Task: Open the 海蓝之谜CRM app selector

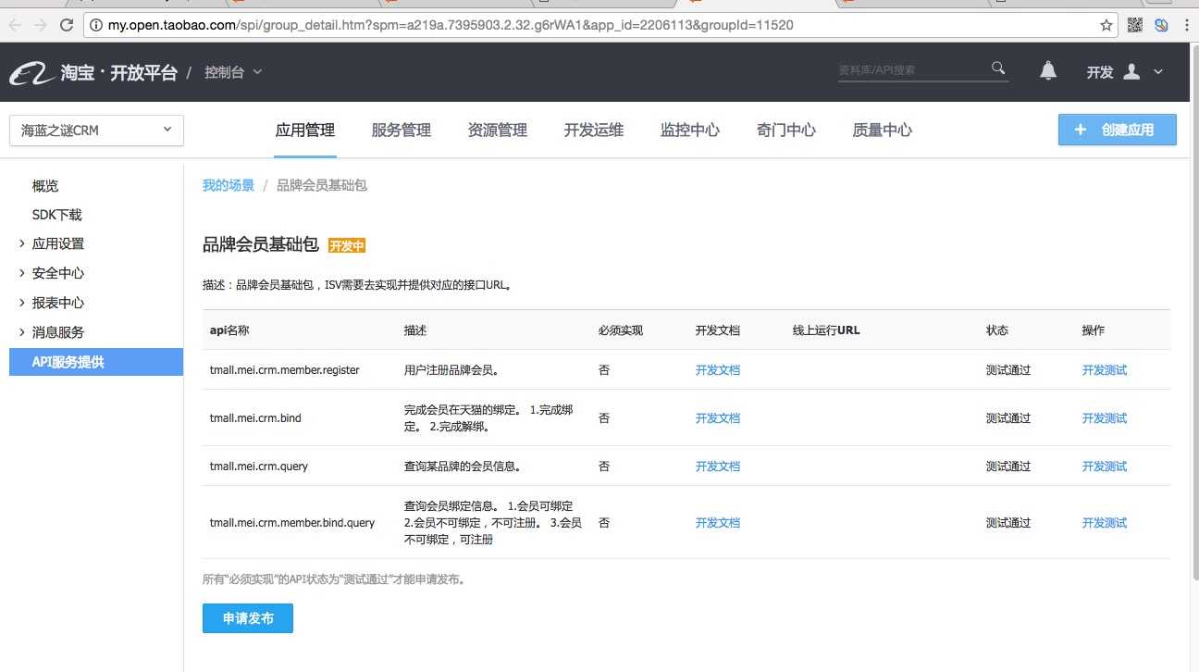Action: 96,131
